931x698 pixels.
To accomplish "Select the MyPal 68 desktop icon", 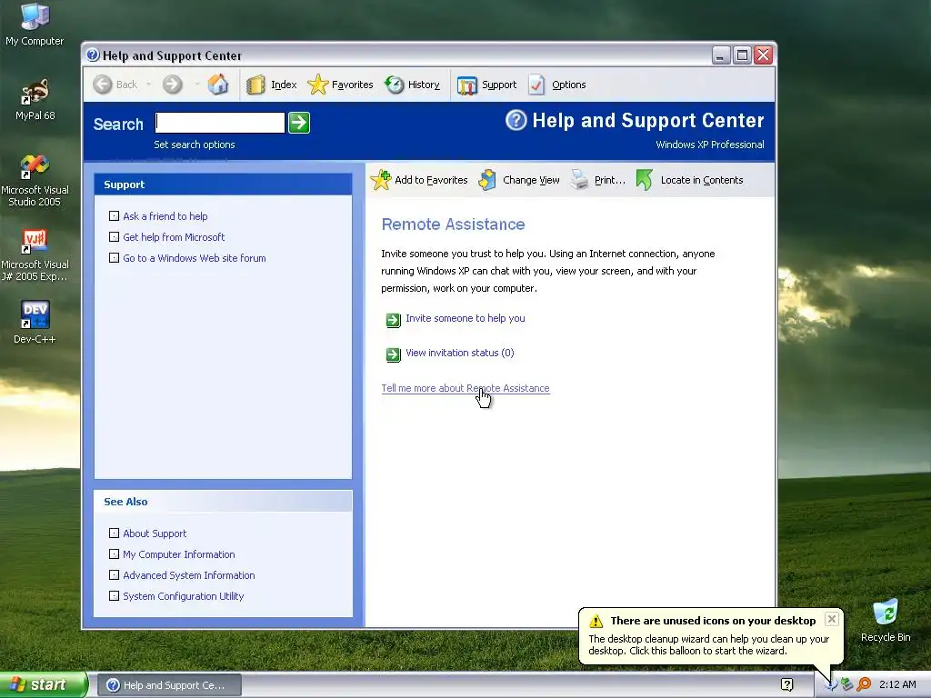I will pos(35,99).
